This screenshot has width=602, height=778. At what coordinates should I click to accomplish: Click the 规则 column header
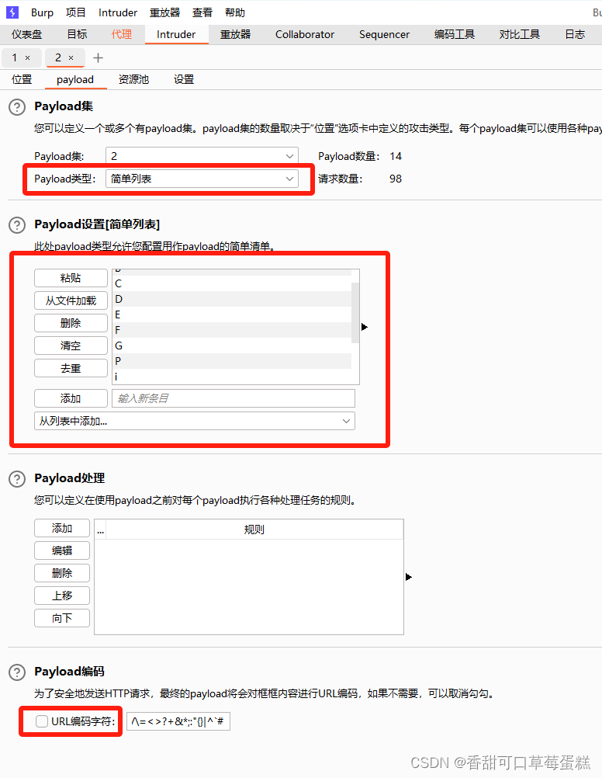pyautogui.click(x=254, y=530)
